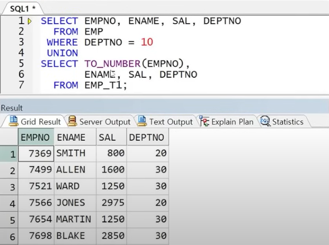Click the cell containing 7566

click(x=36, y=203)
